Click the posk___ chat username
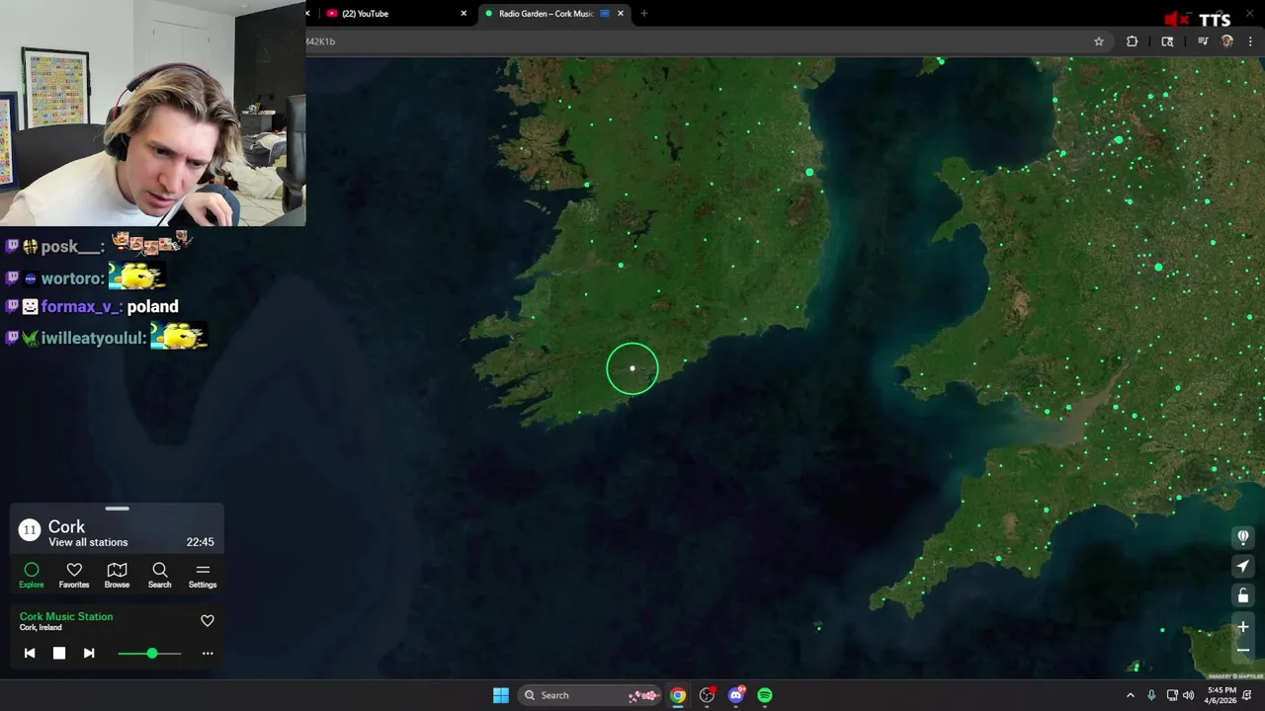The width and height of the screenshot is (1265, 711). coord(72,247)
